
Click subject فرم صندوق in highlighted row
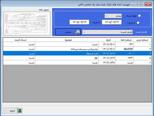pos(67,53)
